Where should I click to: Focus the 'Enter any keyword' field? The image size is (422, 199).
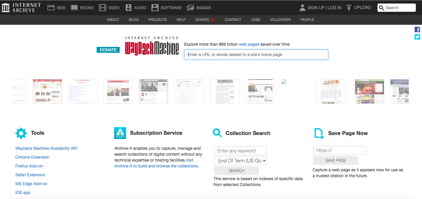[240, 151]
